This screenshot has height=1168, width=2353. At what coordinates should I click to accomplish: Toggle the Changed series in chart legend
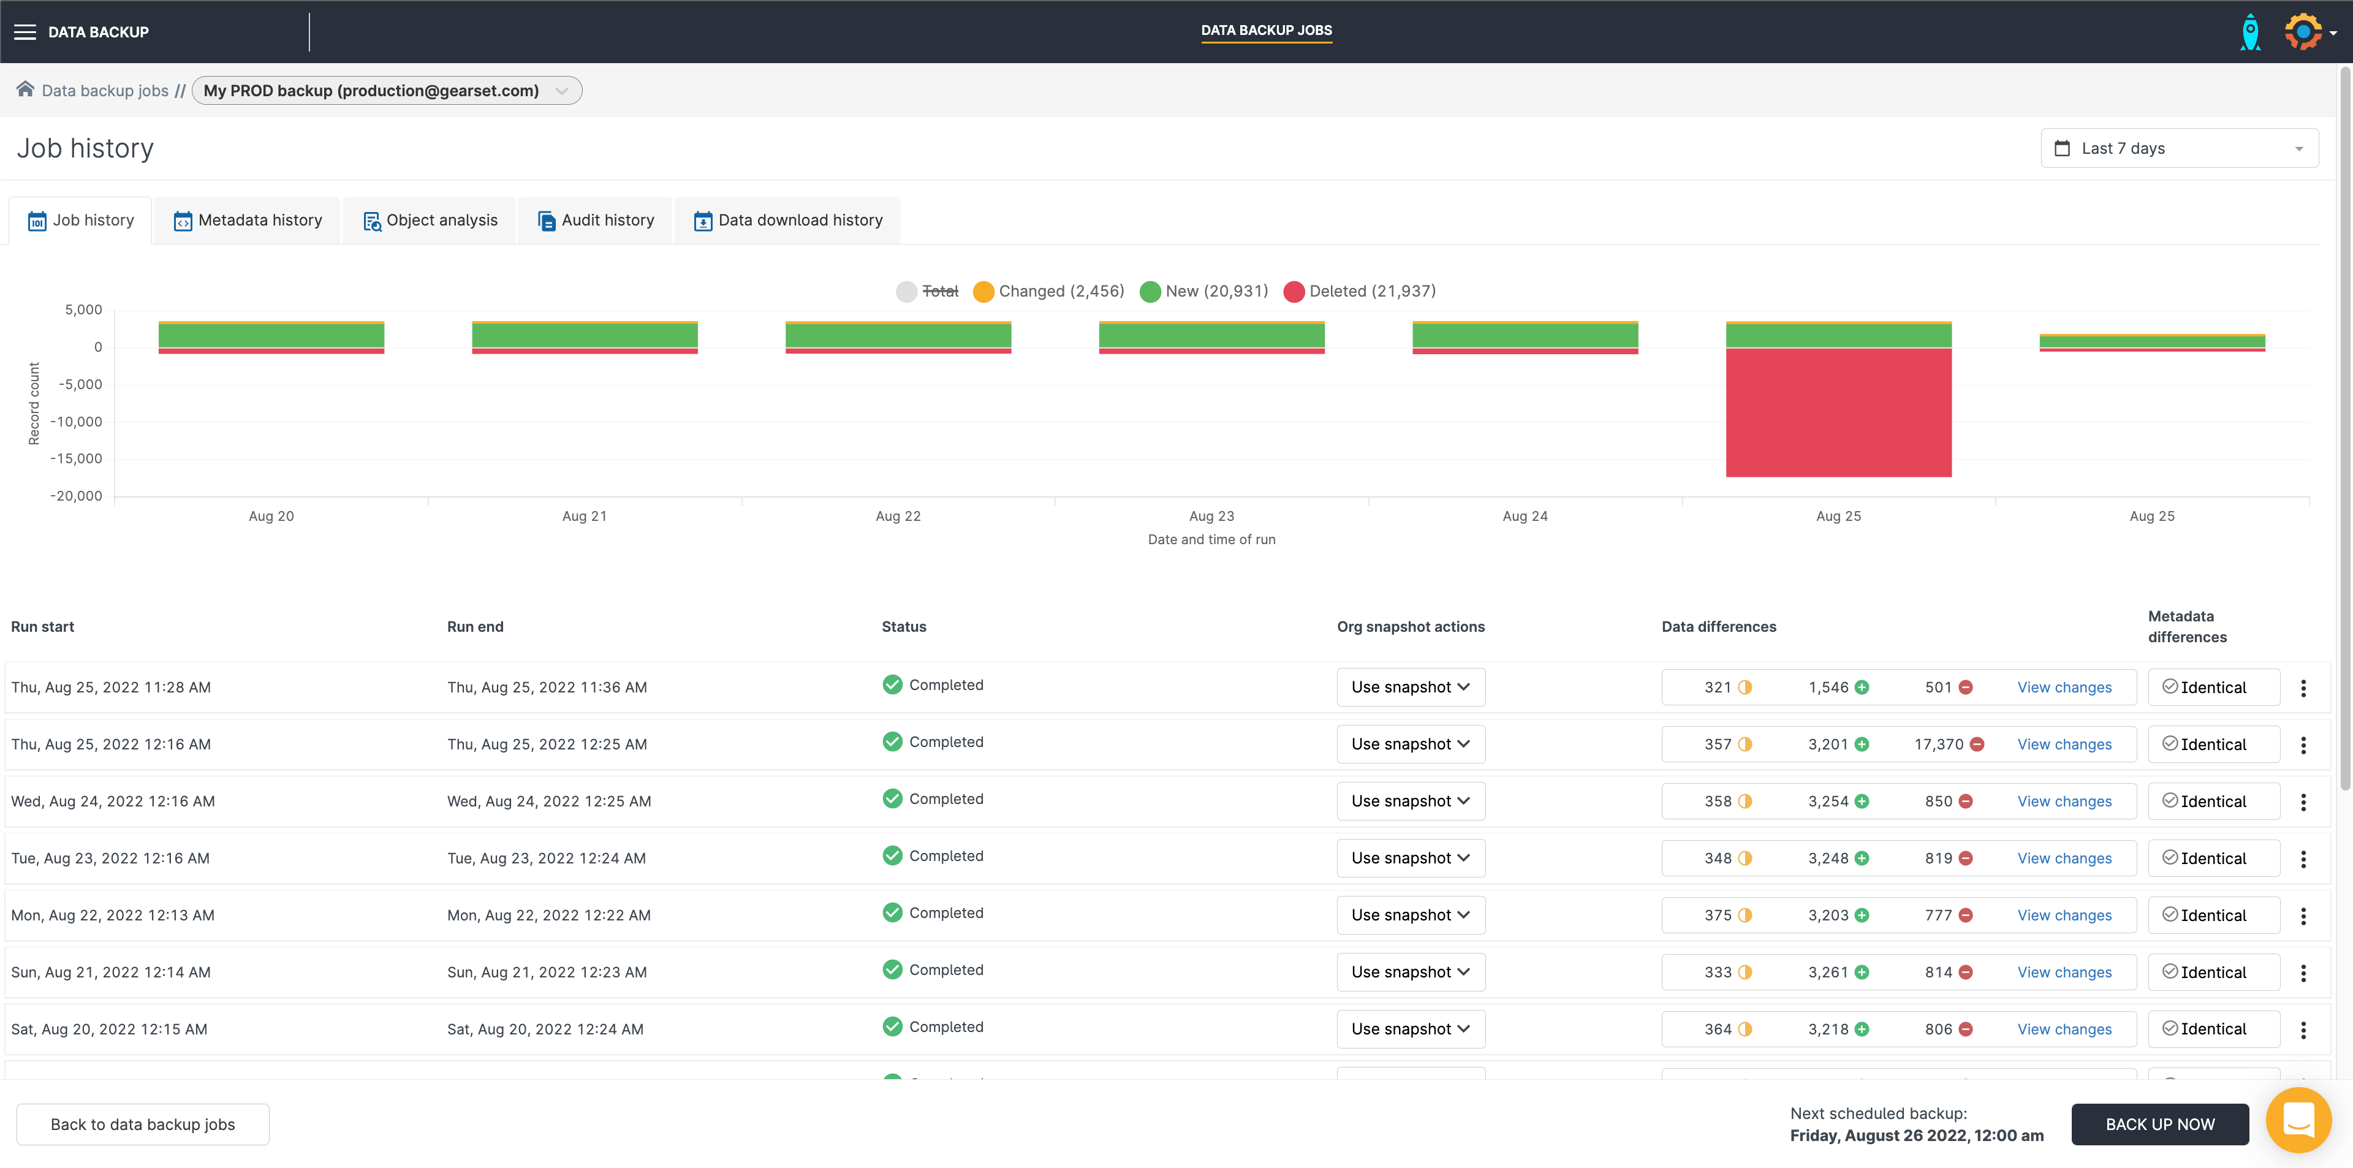pos(1059,291)
